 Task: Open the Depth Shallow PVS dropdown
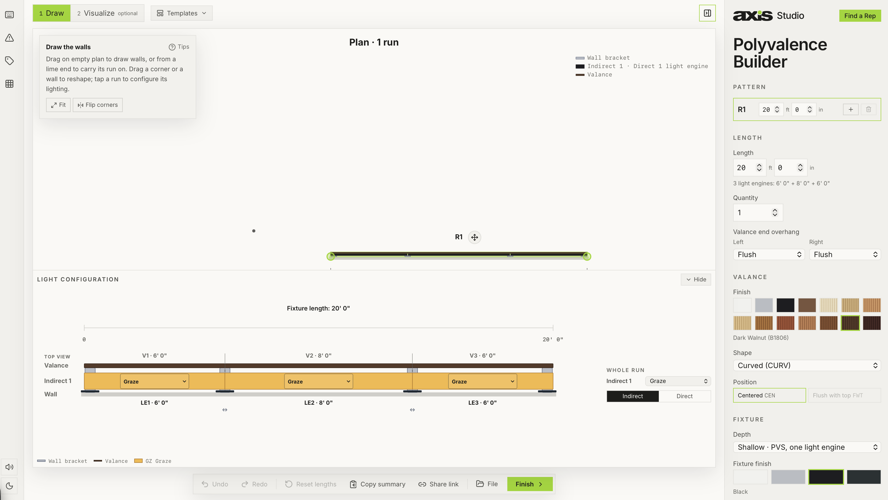pyautogui.click(x=807, y=447)
